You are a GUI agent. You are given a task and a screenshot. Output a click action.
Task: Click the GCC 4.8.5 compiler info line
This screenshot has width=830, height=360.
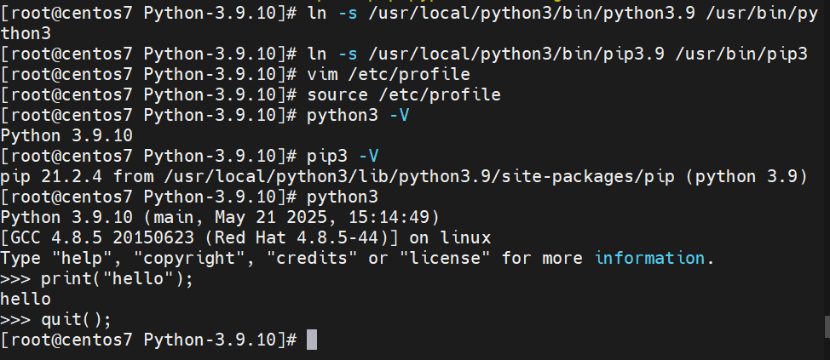245,238
